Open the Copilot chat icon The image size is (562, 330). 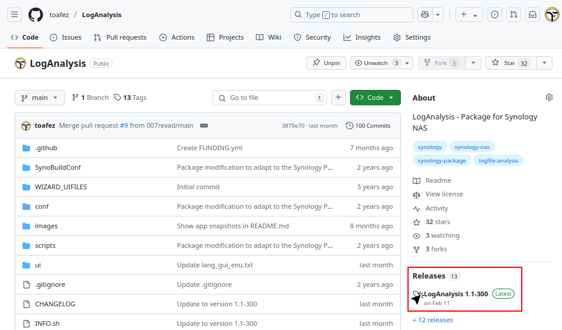pos(425,15)
